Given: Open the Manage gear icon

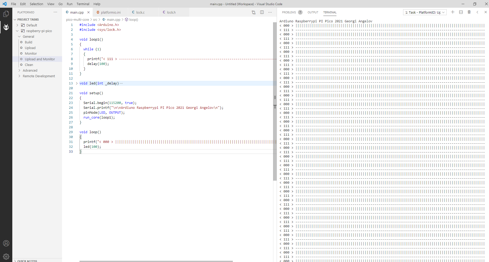Looking at the screenshot, I should [6, 256].
